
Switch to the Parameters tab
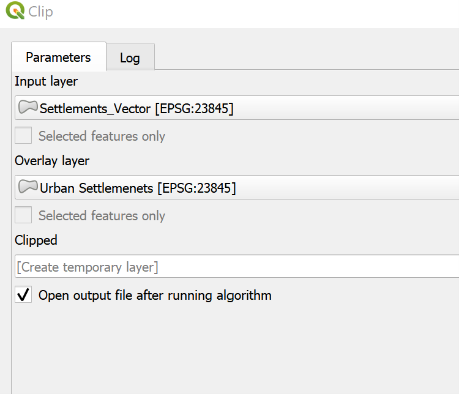pos(58,58)
